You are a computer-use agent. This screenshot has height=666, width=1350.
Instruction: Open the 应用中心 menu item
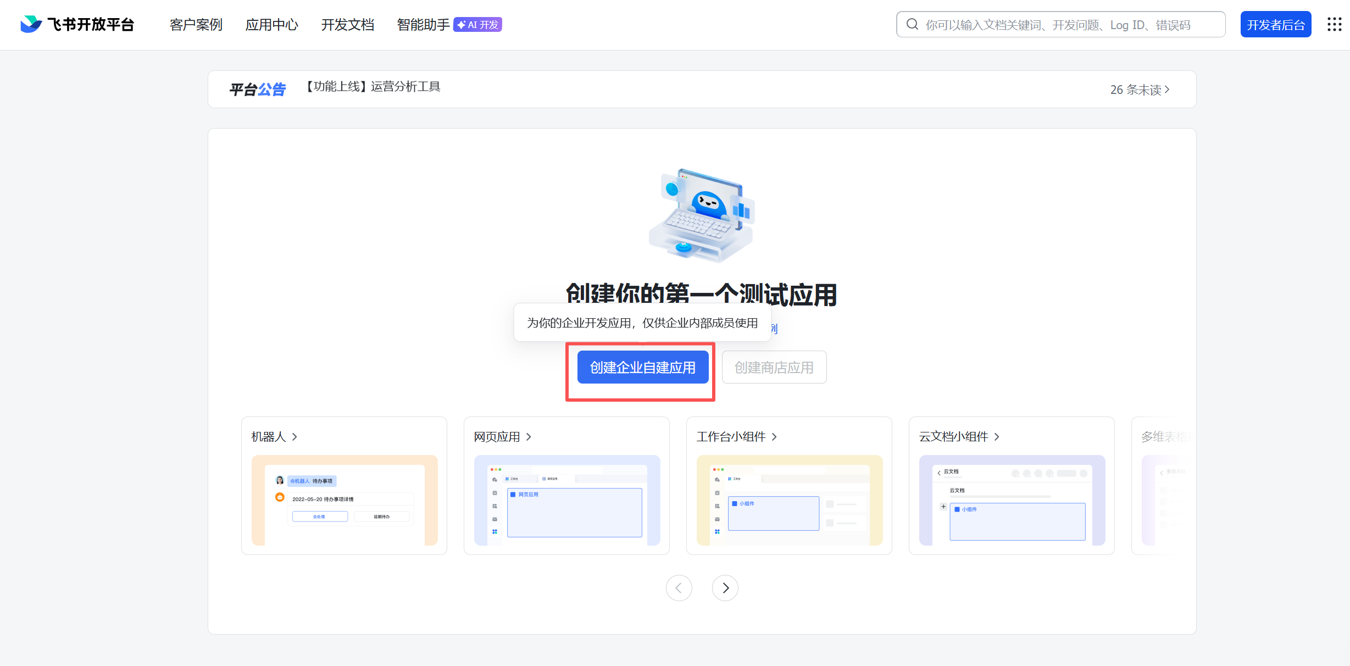[x=271, y=25]
